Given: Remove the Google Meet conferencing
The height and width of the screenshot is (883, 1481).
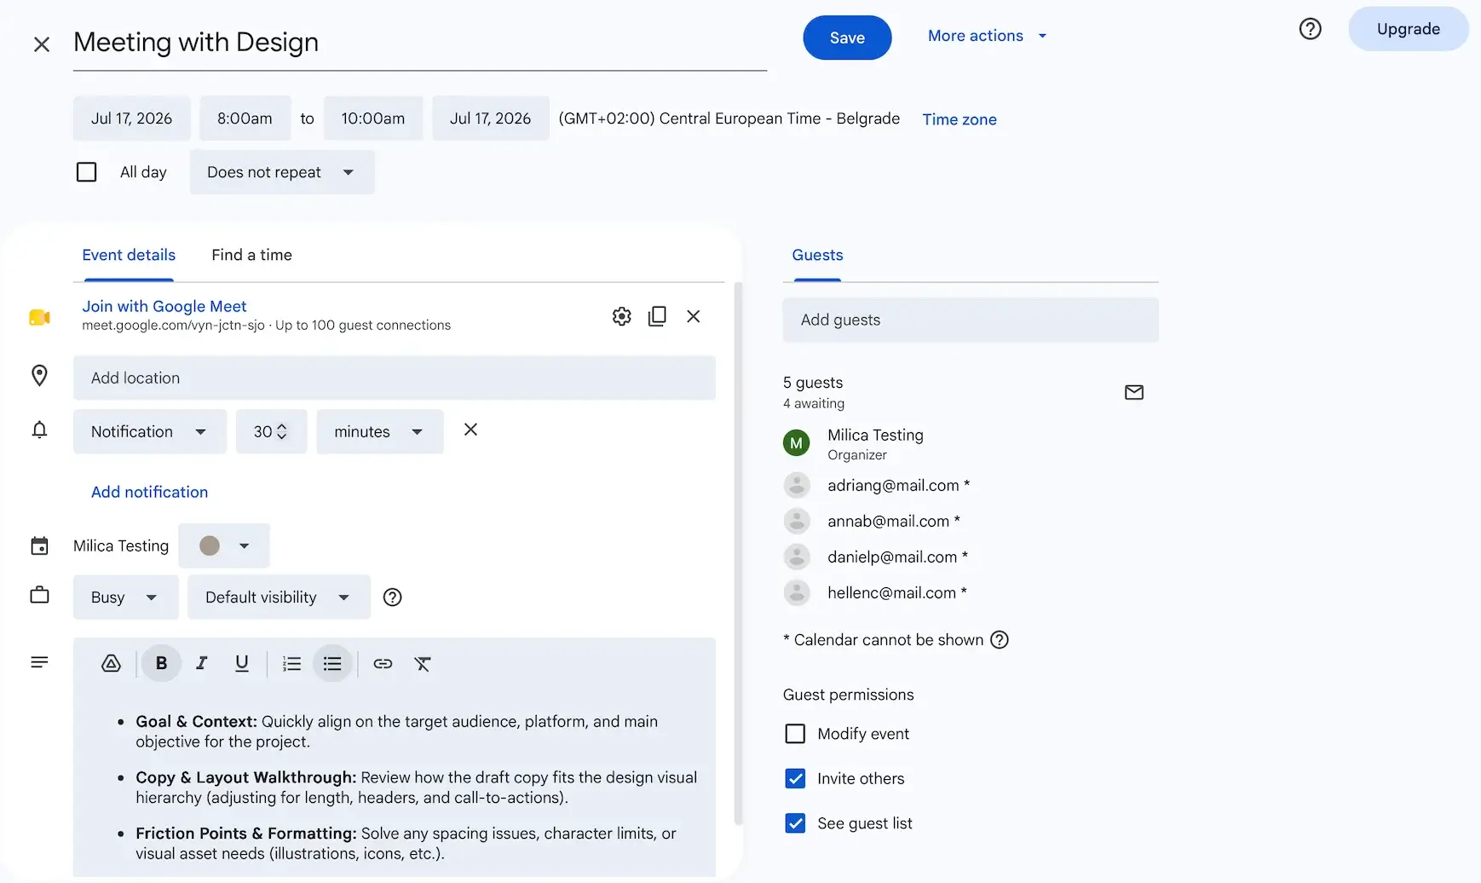Looking at the screenshot, I should pyautogui.click(x=694, y=316).
